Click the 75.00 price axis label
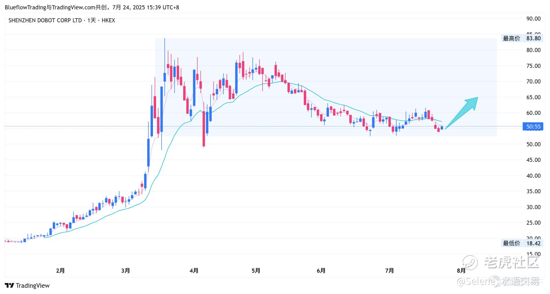Viewport: 550px width, 294px height. [x=533, y=66]
